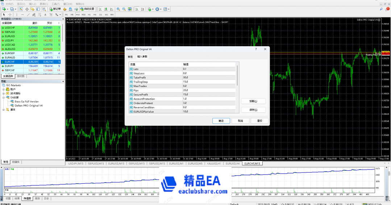
Task: Select Boss Ea Full Version in navigator
Action: click(x=26, y=101)
